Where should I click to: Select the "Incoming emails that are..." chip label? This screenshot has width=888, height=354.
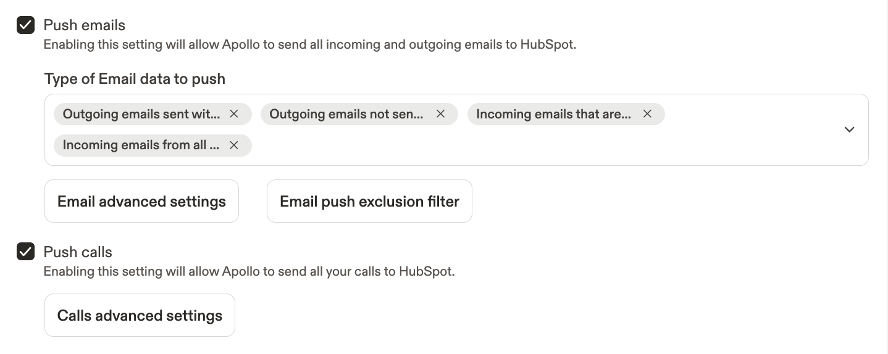click(x=553, y=114)
